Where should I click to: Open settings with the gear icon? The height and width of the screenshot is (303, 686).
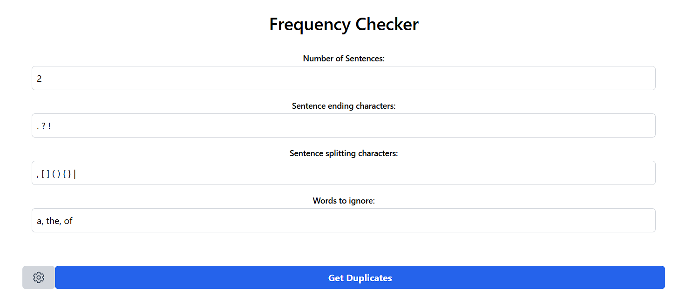(39, 277)
